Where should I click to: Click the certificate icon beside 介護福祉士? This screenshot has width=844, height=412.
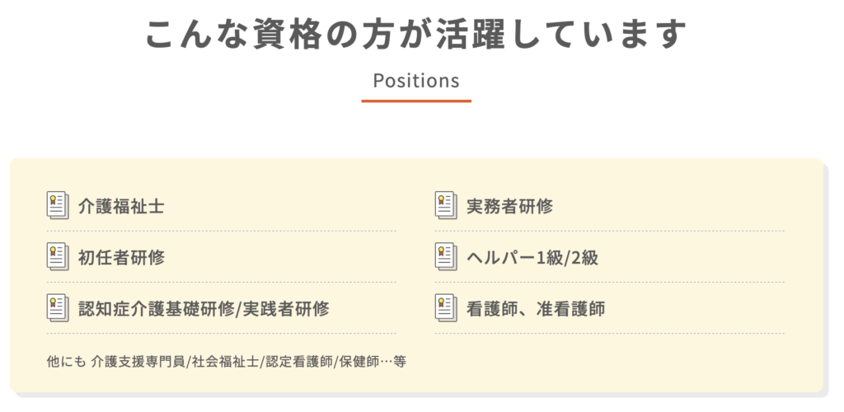[x=58, y=205]
